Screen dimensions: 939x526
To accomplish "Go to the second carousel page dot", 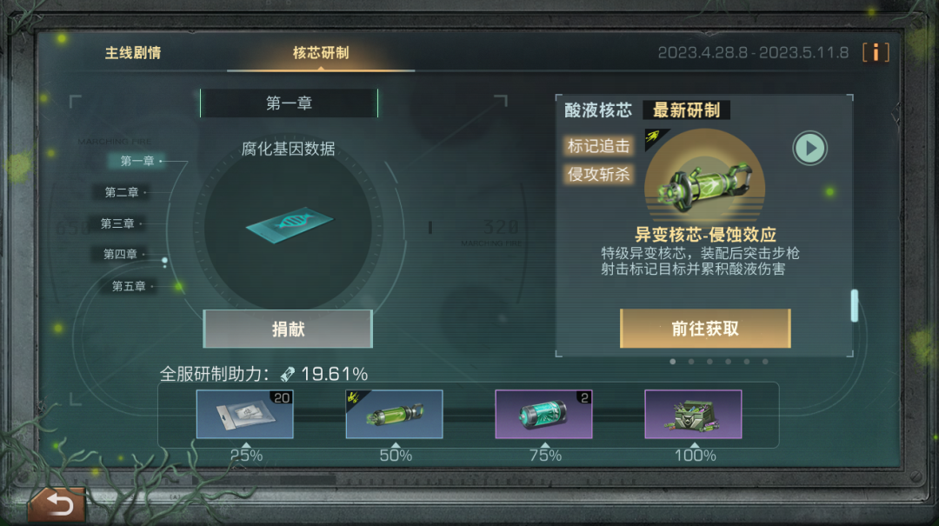I will coord(691,362).
